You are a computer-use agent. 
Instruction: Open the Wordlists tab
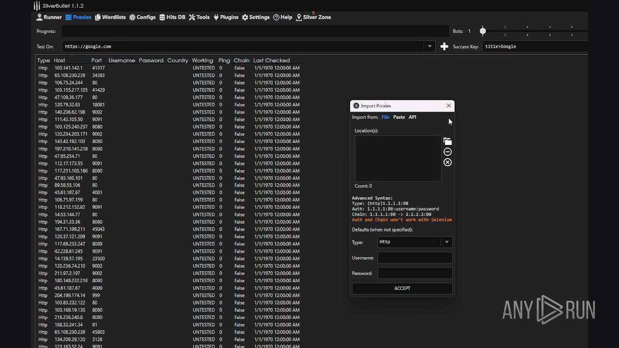110,17
